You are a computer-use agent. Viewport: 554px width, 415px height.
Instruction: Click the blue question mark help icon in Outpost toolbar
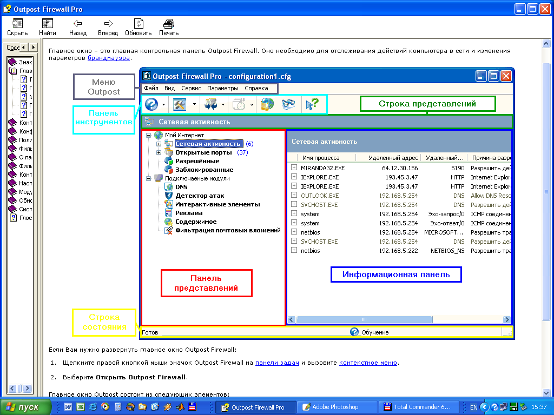151,104
